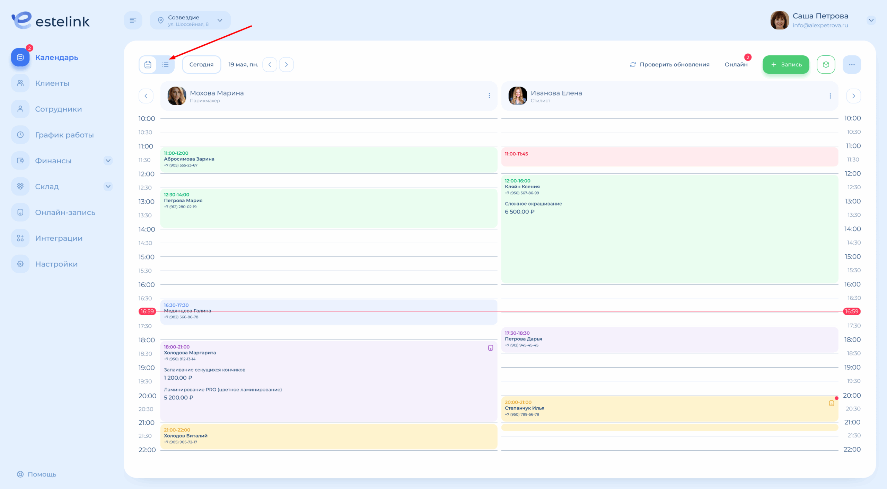The image size is (887, 489).
Task: Click Запаивание секущихся кончиков service text
Action: click(x=204, y=370)
